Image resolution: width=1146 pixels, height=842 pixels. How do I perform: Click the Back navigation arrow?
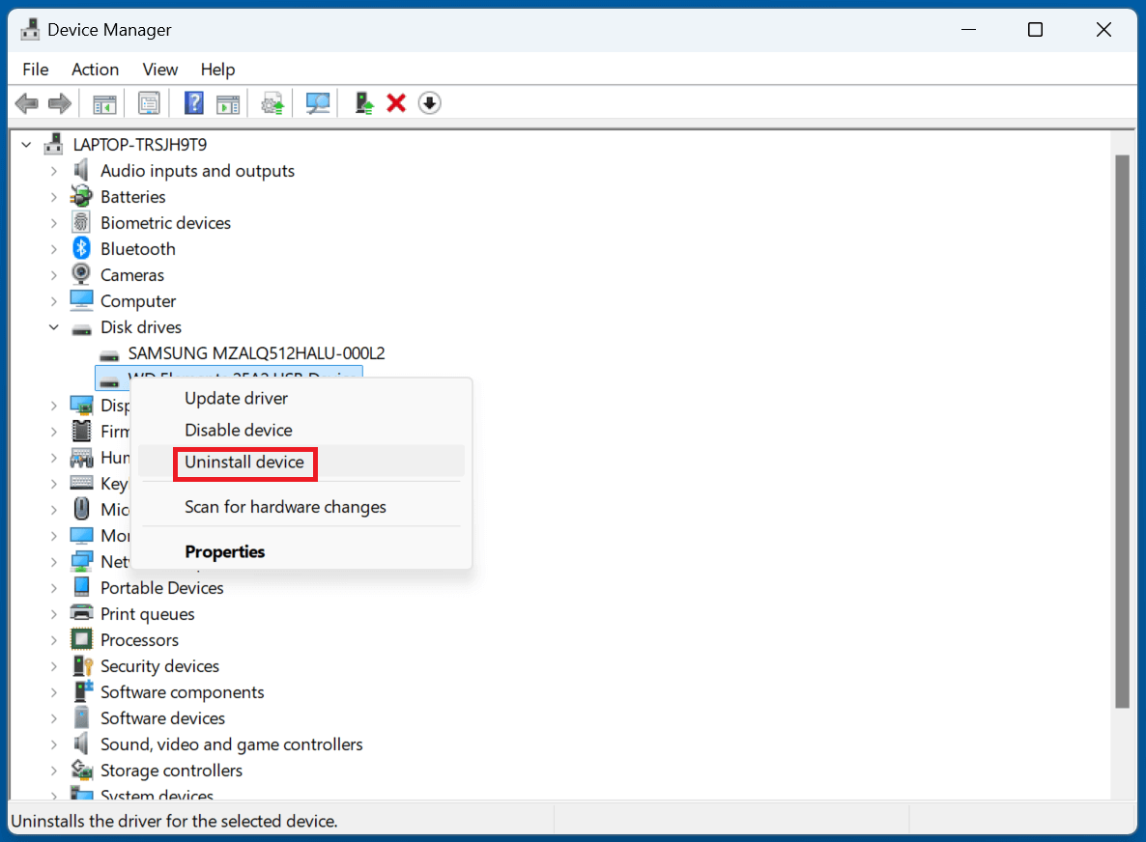coord(26,102)
